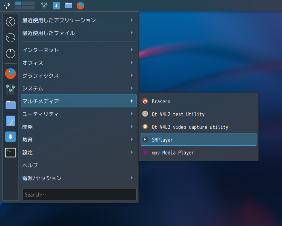282x226 pixels.
Task: Open the settings sliders icon in the menu sidebar
Action: point(11,89)
